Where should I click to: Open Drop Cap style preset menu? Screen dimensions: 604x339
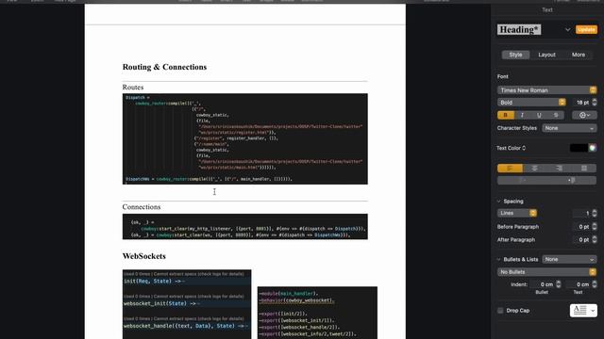pos(583,310)
